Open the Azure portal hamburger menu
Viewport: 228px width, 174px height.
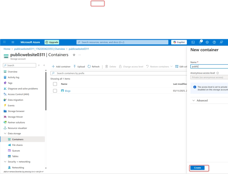pyautogui.click(x=13, y=42)
